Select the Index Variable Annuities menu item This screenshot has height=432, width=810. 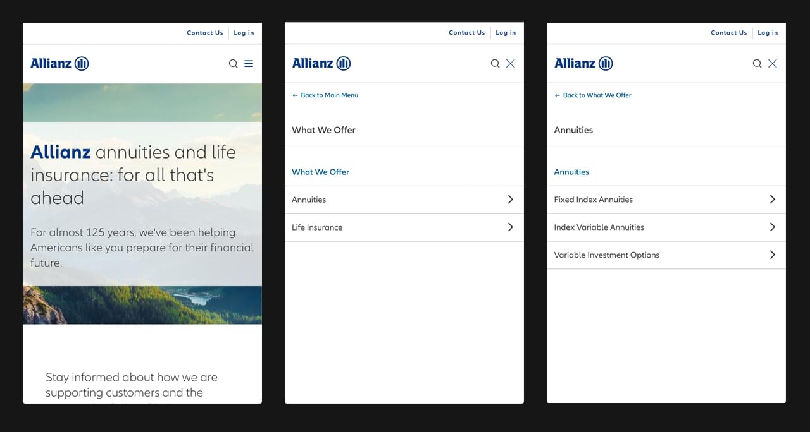click(x=666, y=227)
